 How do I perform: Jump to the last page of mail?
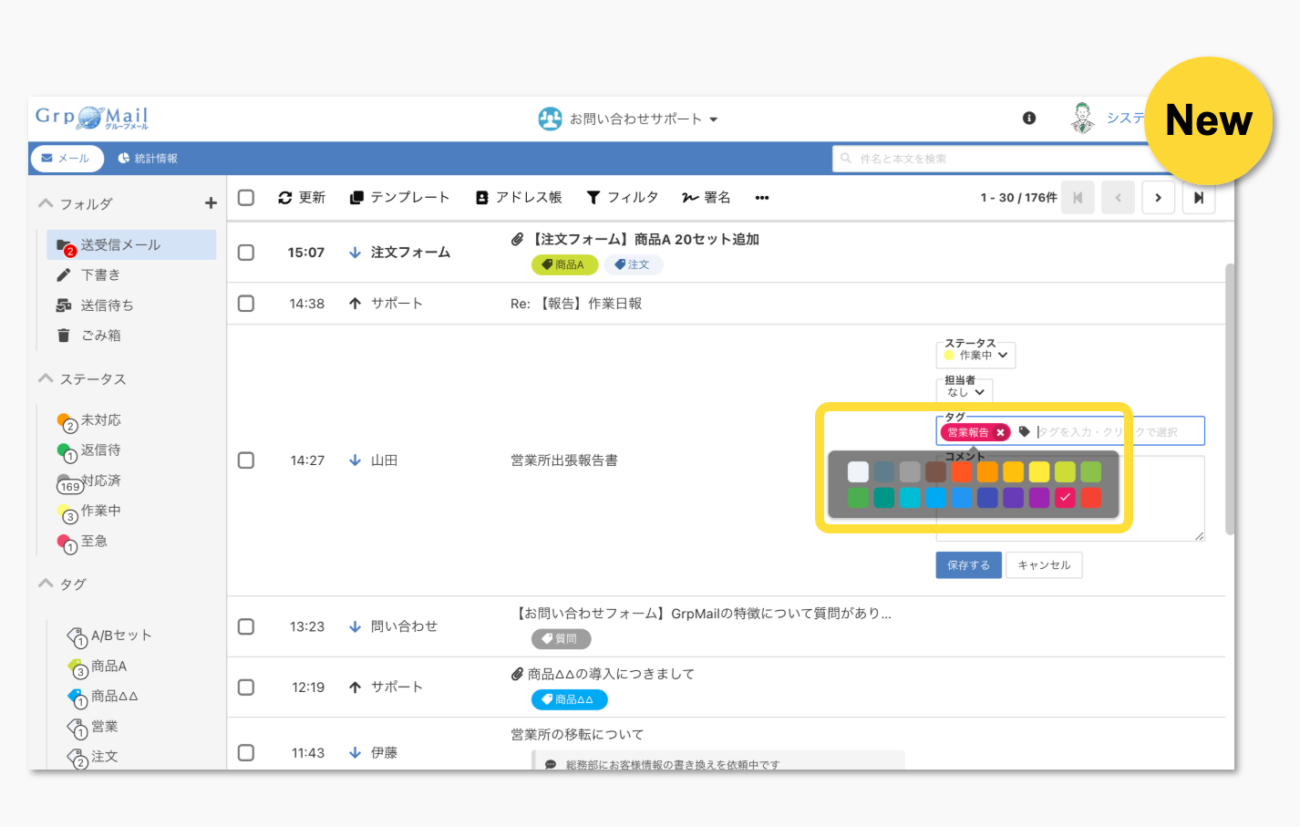1199,198
